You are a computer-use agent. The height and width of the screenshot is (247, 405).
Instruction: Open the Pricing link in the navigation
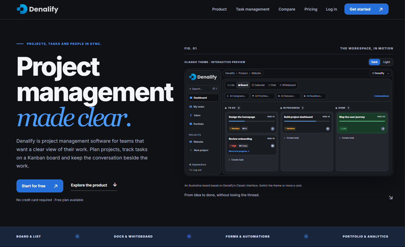311,9
